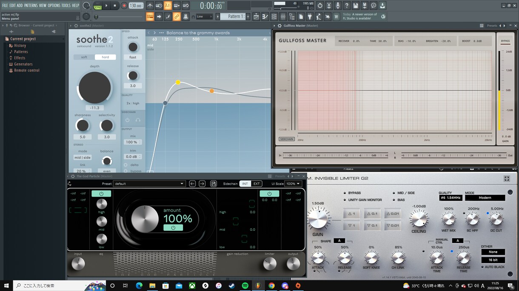Click the Gullfoss TAME 30.0% value
Screen dimensions: 519x291
click(x=383, y=41)
